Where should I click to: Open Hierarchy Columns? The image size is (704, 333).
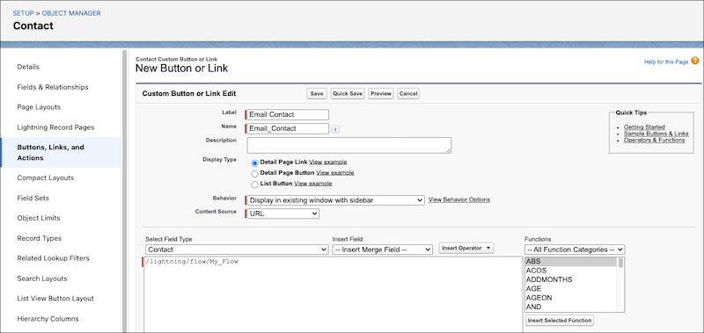point(48,319)
